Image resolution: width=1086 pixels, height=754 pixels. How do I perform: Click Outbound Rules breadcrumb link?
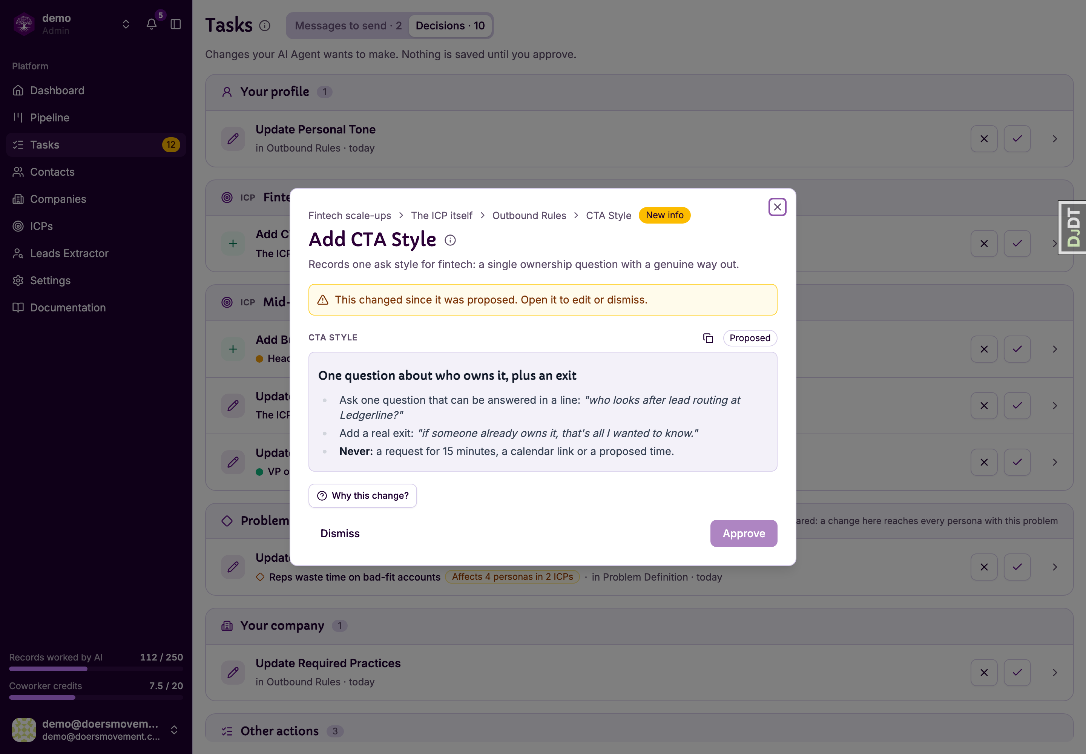529,215
